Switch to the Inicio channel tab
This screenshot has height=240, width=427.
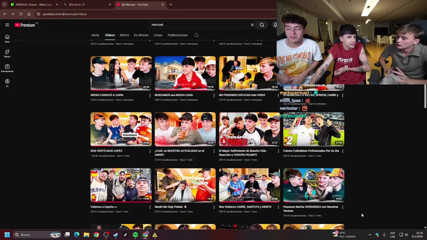(95, 35)
